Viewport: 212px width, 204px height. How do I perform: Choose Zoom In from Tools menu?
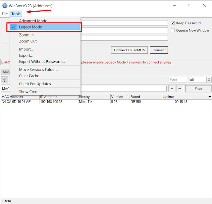(x=45, y=35)
